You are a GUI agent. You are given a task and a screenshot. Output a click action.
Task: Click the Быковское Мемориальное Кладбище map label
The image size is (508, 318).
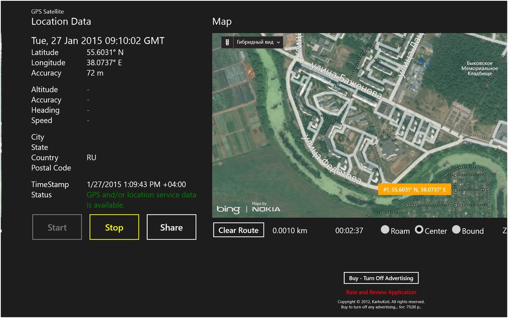click(479, 68)
